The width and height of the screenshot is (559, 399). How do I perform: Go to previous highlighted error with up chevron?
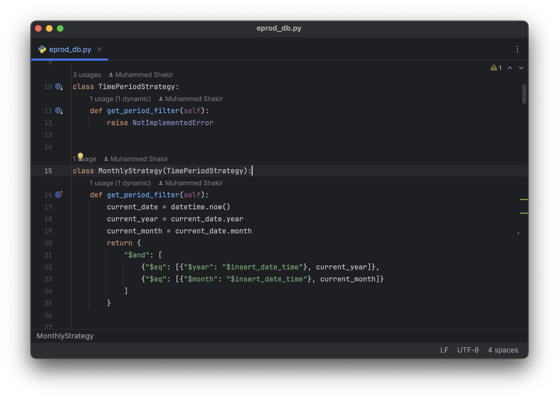(x=510, y=68)
